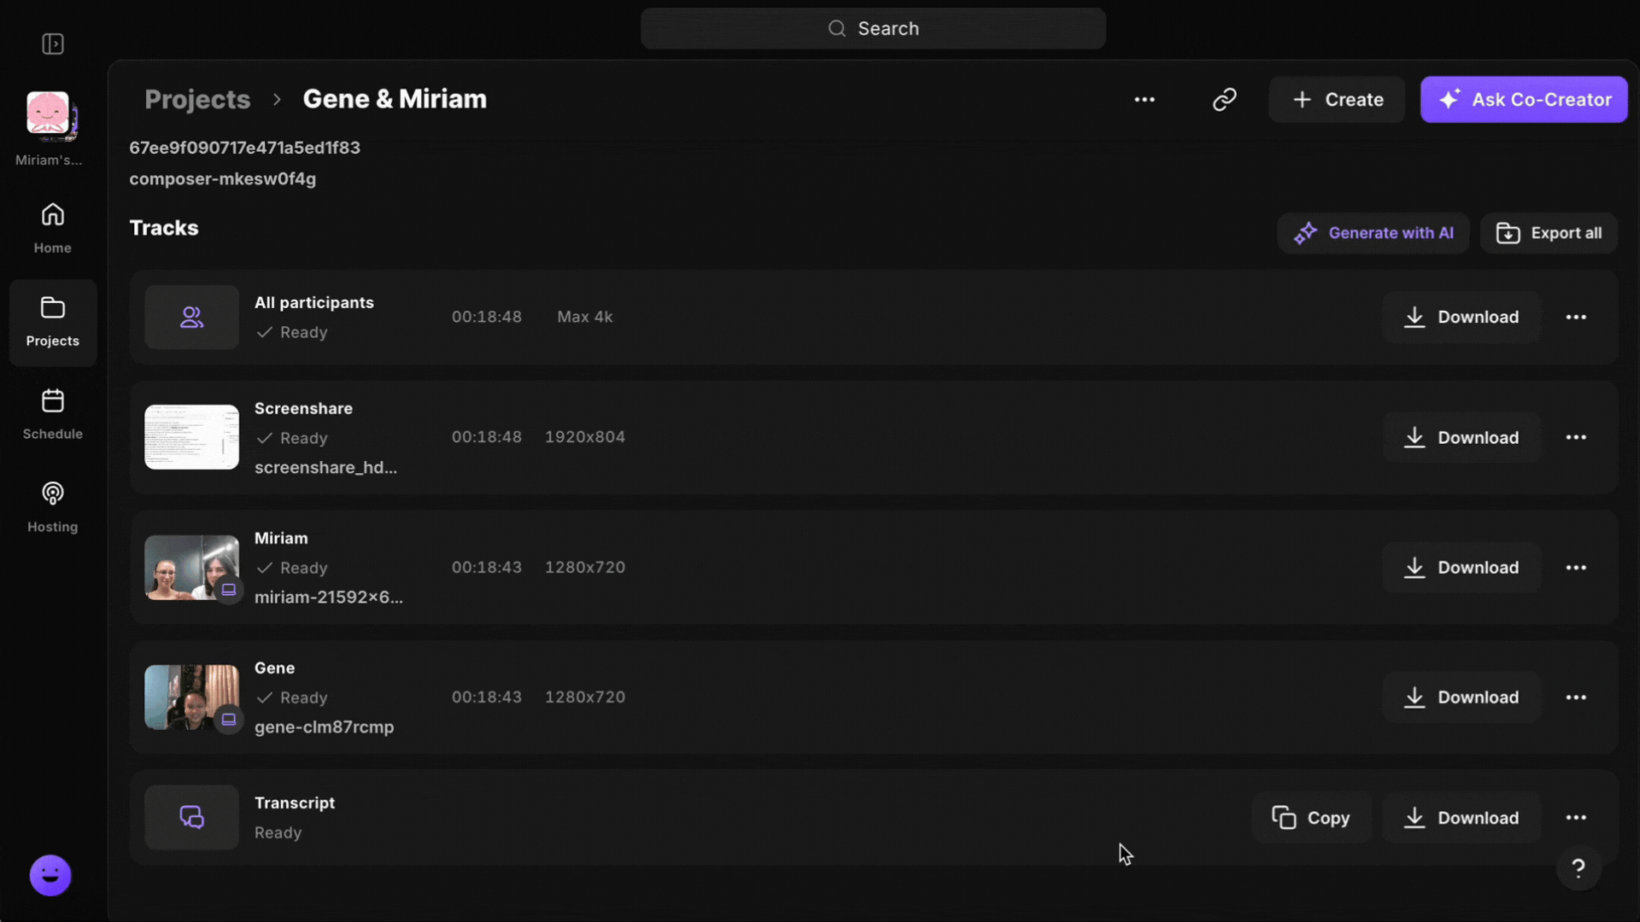
Task: Download the All participants track
Action: (1461, 317)
